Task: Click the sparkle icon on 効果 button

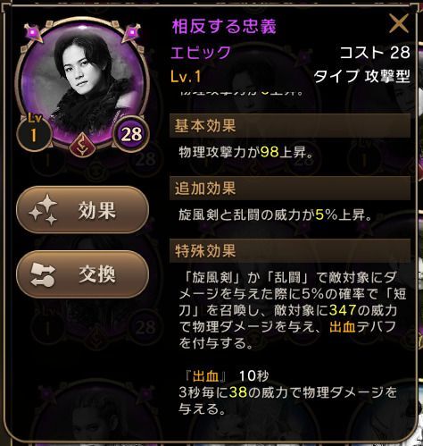Action: coord(43,210)
